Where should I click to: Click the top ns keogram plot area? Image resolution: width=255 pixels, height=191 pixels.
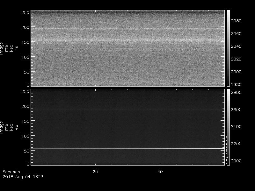128,48
